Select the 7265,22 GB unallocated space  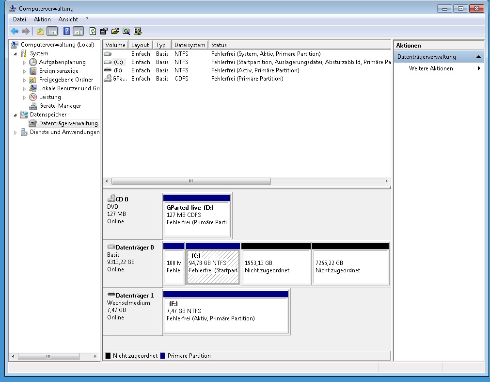point(350,264)
